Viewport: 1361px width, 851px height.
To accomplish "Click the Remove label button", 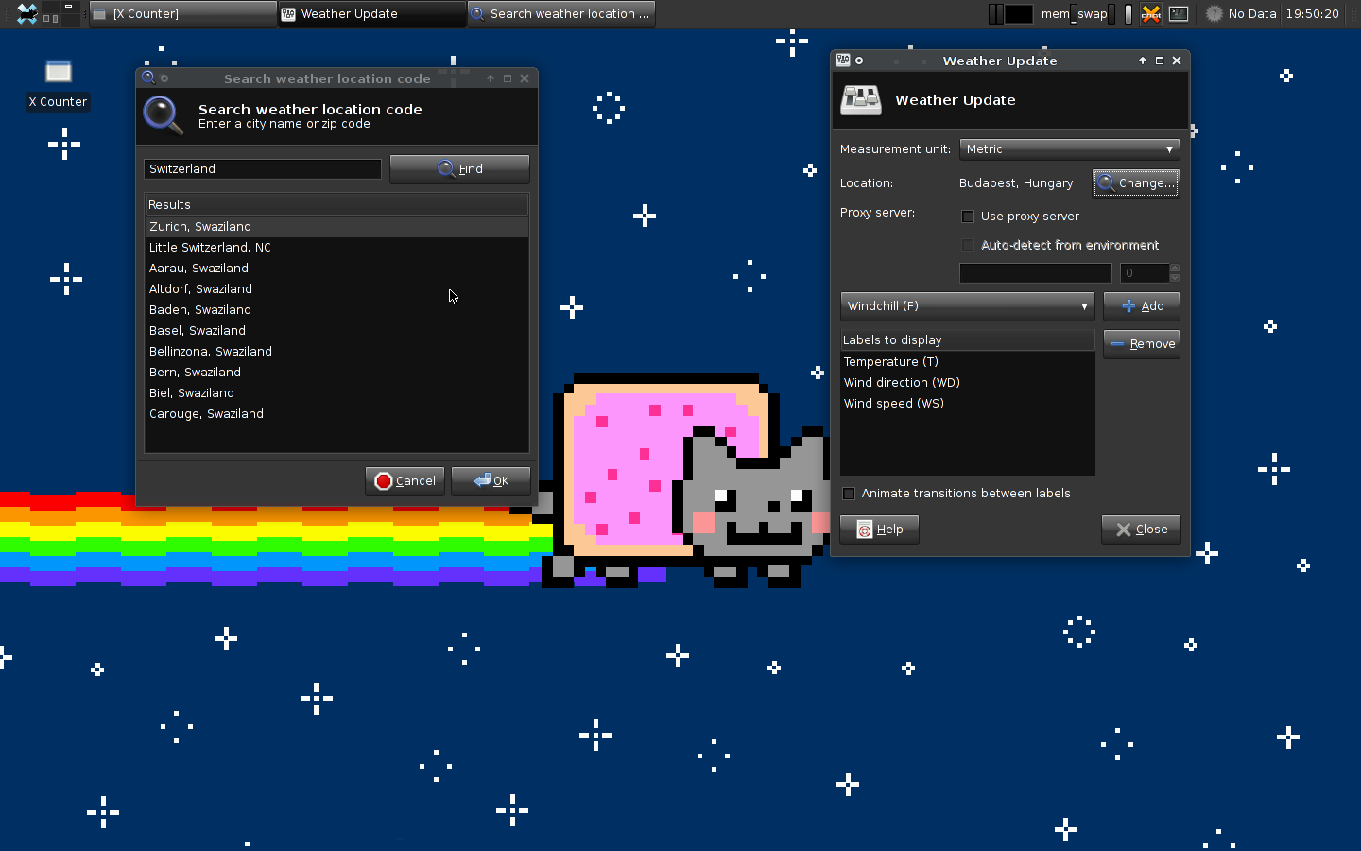I will click(1142, 344).
